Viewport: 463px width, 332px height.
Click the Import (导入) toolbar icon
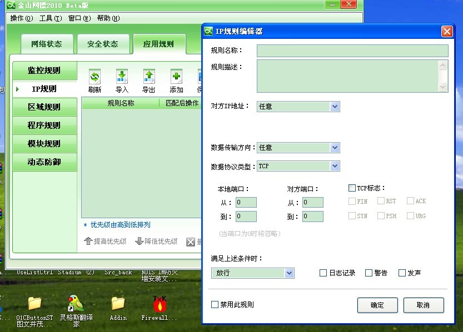click(122, 77)
